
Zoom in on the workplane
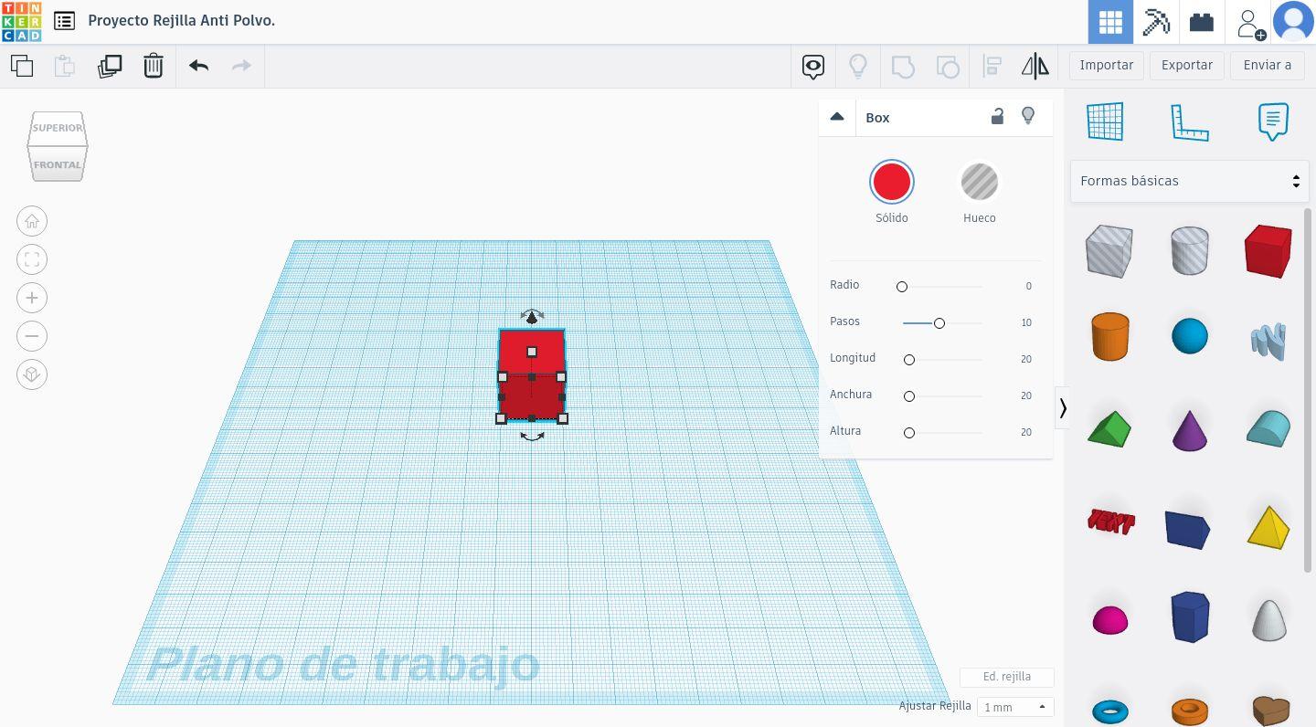point(32,298)
